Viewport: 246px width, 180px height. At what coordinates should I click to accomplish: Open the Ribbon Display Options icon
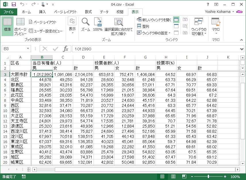(x=216, y=4)
